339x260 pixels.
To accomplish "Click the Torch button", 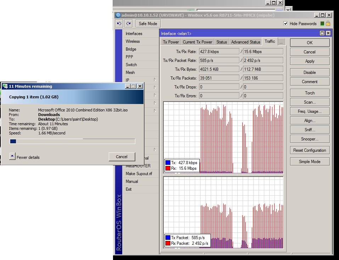I will tap(310, 93).
